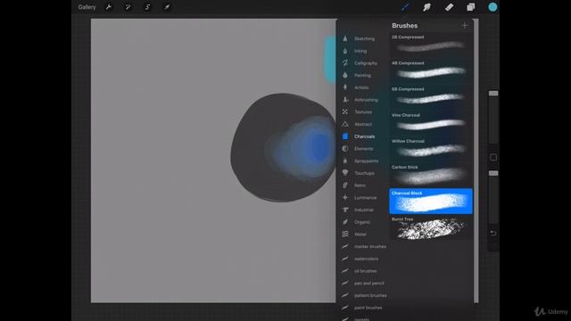Click the Organic leaf icon
Viewport: 571px width, 321px height.
345,222
